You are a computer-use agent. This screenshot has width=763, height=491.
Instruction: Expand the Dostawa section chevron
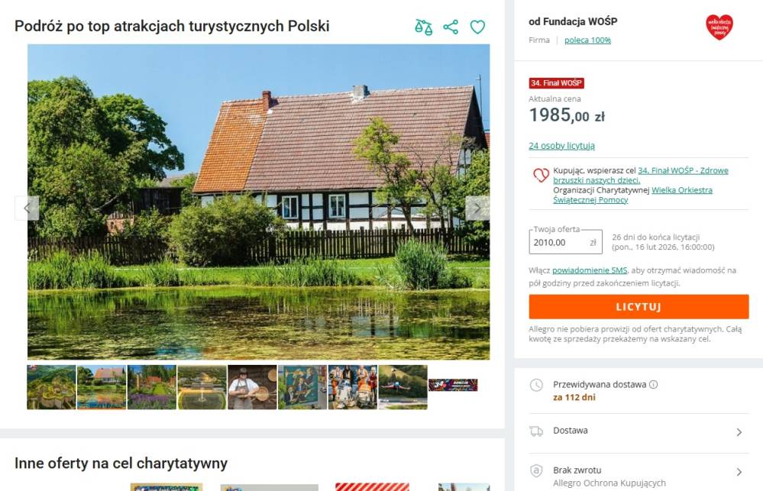(739, 432)
